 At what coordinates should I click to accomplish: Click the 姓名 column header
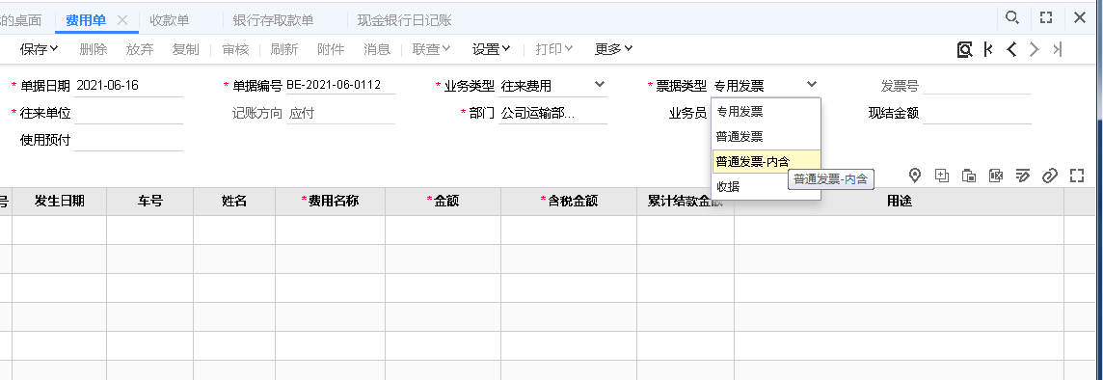(x=234, y=202)
